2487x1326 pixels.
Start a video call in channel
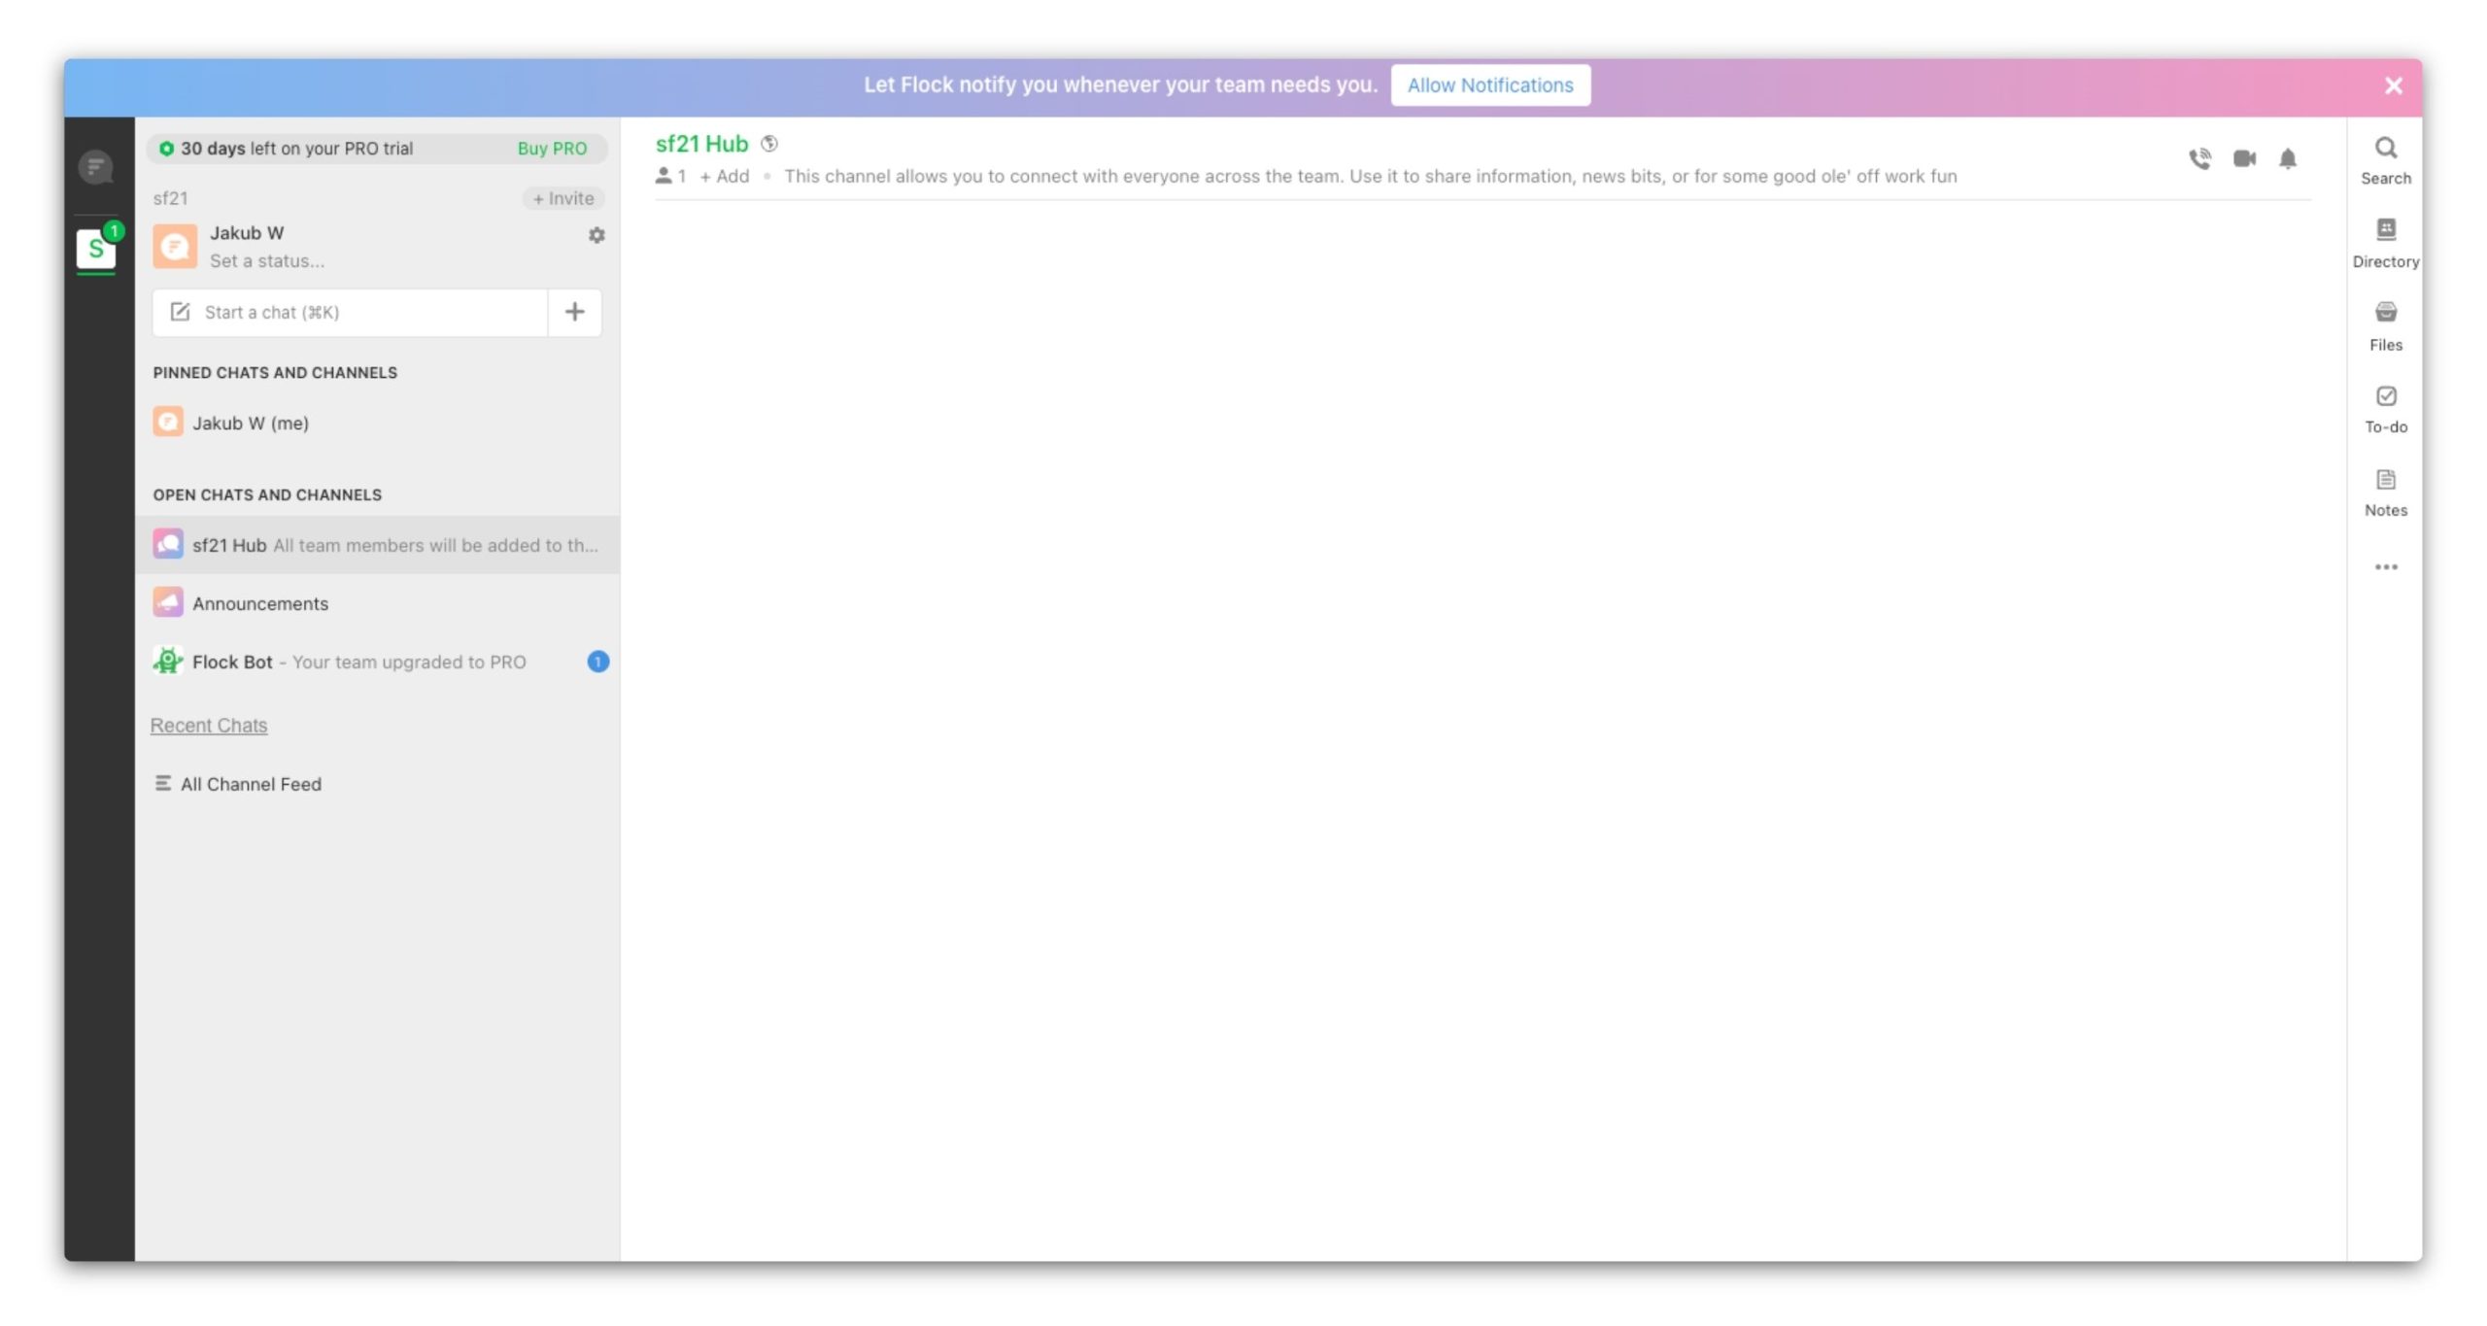pyautogui.click(x=2244, y=158)
